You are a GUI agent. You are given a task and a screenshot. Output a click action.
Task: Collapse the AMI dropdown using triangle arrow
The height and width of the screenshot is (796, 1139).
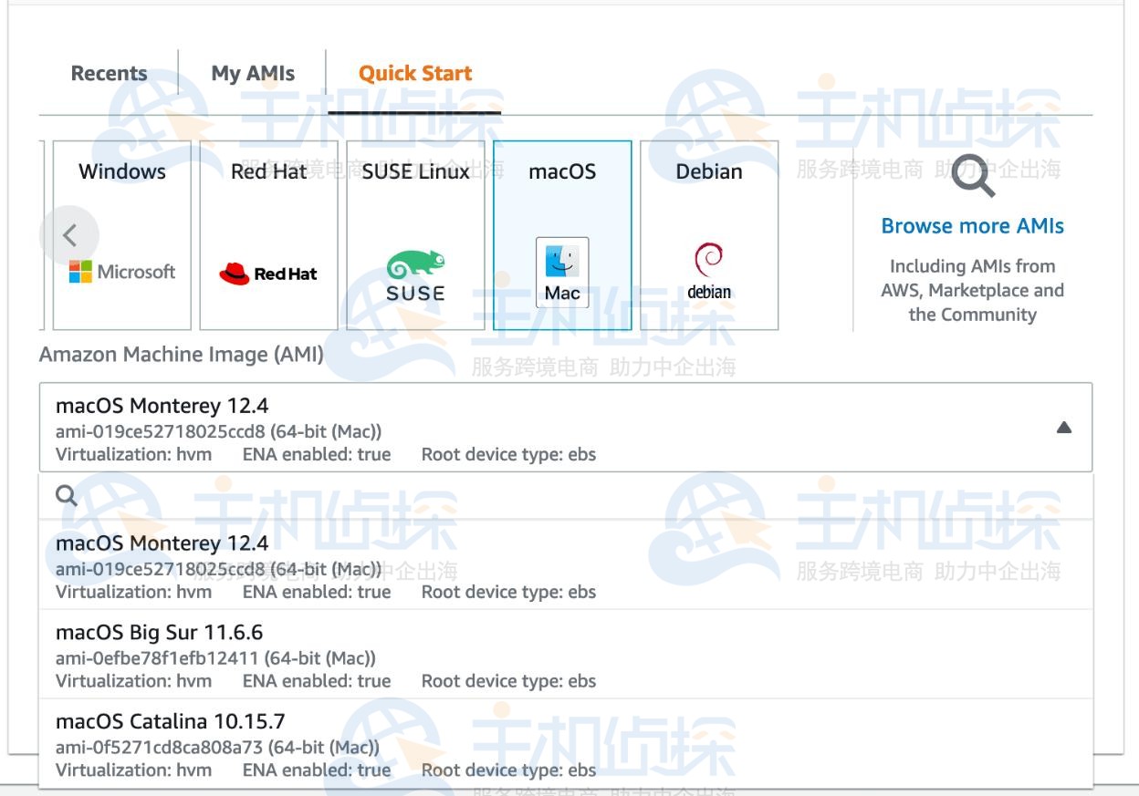pos(1063,428)
